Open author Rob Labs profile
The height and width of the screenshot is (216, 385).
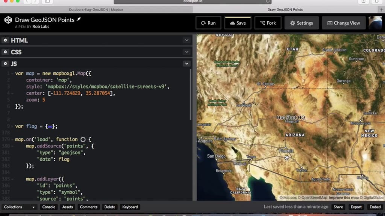41,27
